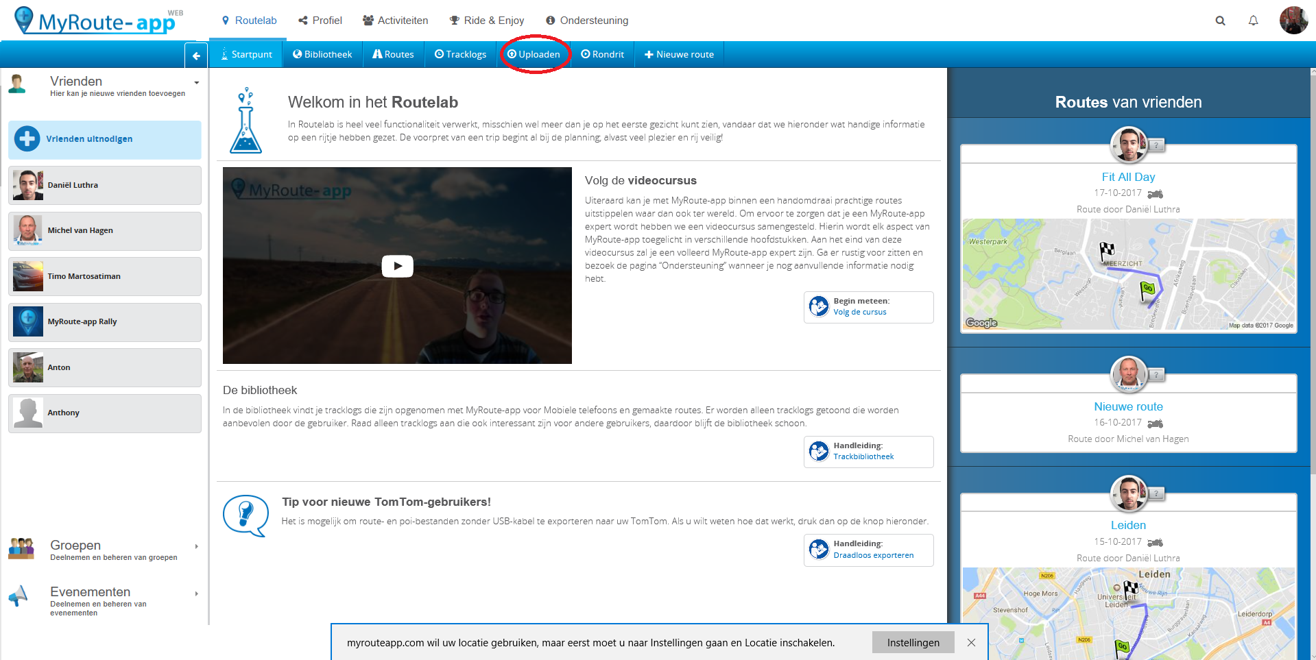
Task: Collapse sidebar with the left arrow button
Action: (196, 56)
